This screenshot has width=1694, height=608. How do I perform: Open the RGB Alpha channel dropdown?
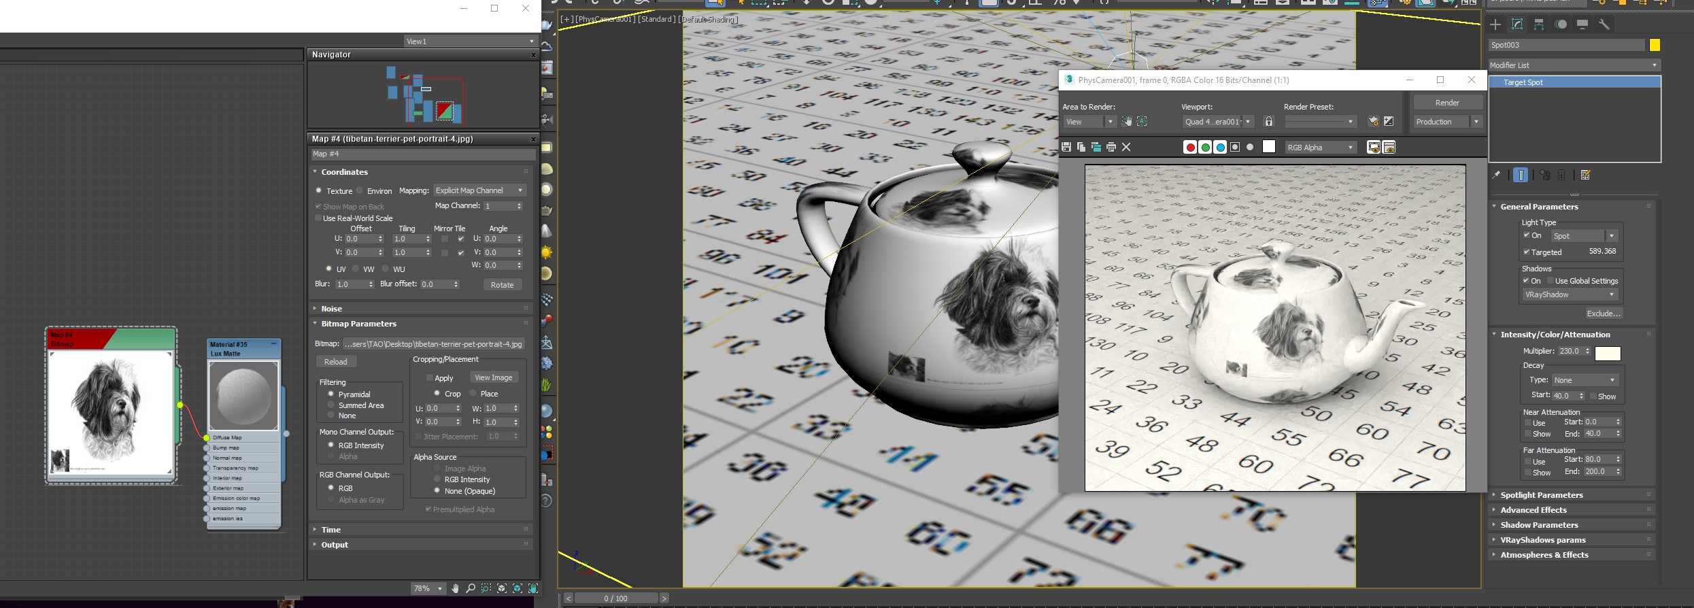tap(1320, 148)
